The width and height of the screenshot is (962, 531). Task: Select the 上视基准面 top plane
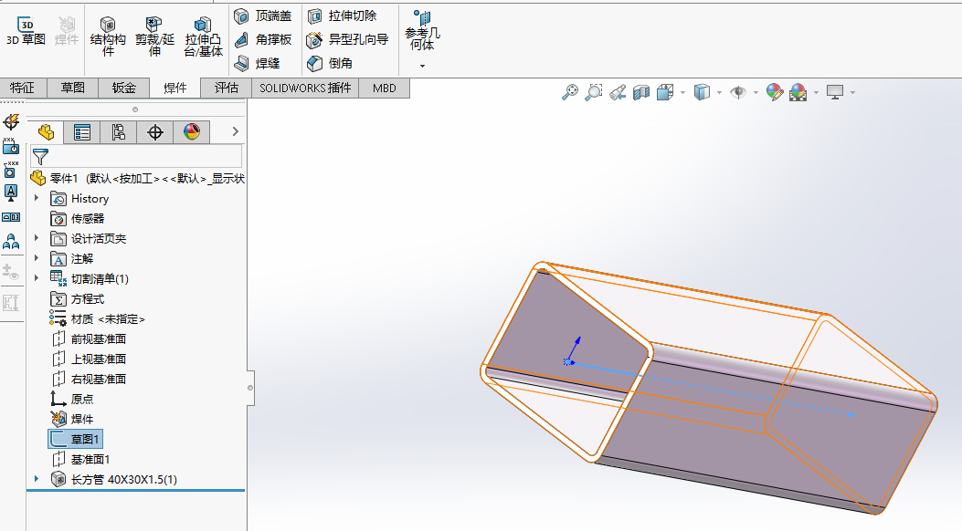pos(89,359)
